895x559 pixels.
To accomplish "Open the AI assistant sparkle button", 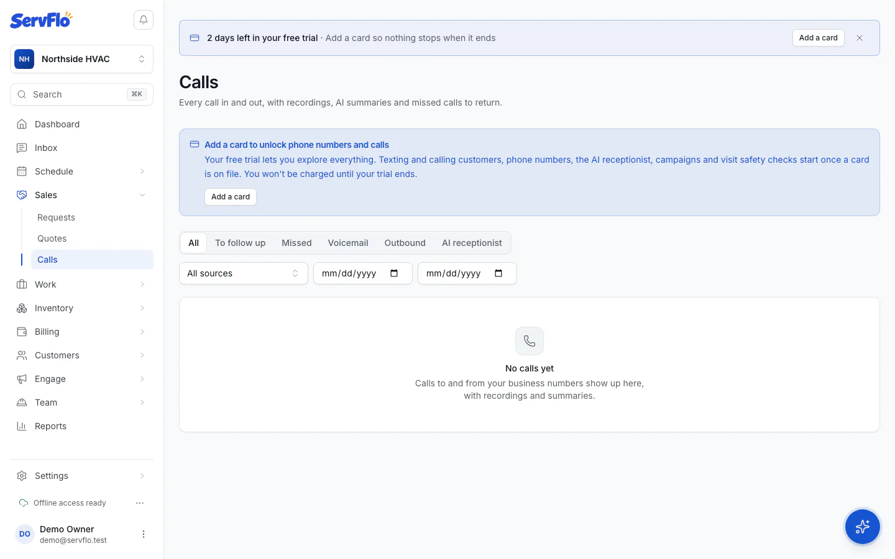I will tap(862, 527).
